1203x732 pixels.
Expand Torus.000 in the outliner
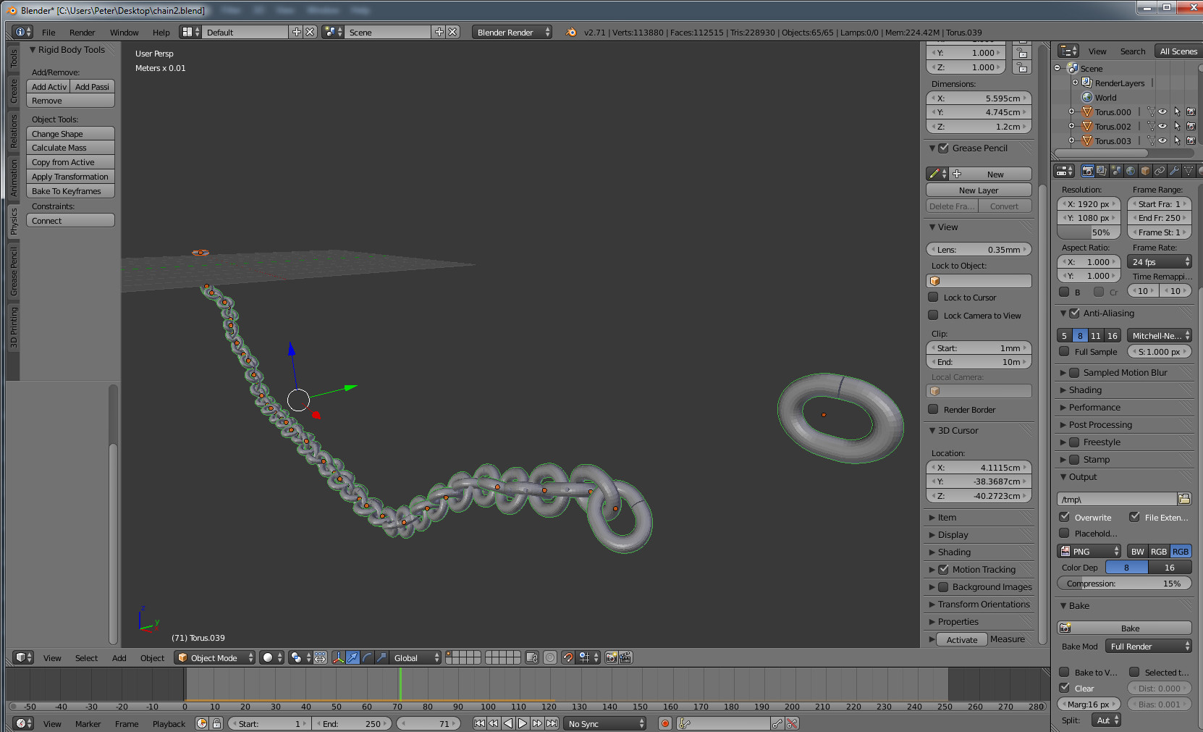(x=1071, y=112)
